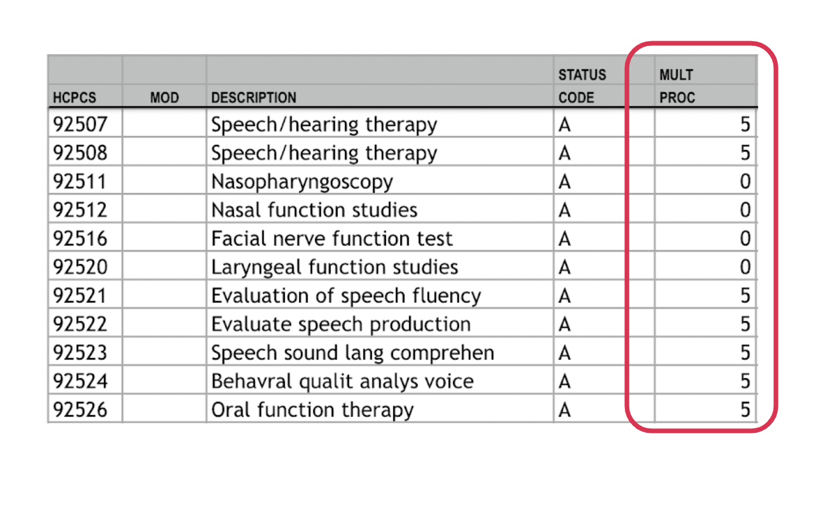Click the Oral function therapy cell
This screenshot has height=508, width=826.
point(380,409)
